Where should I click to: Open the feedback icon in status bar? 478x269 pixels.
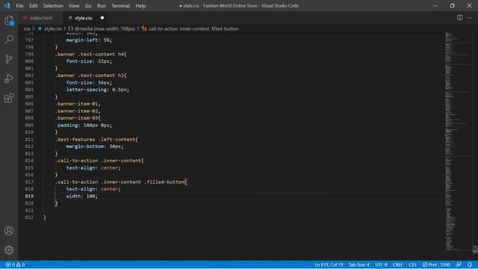pyautogui.click(x=459, y=265)
